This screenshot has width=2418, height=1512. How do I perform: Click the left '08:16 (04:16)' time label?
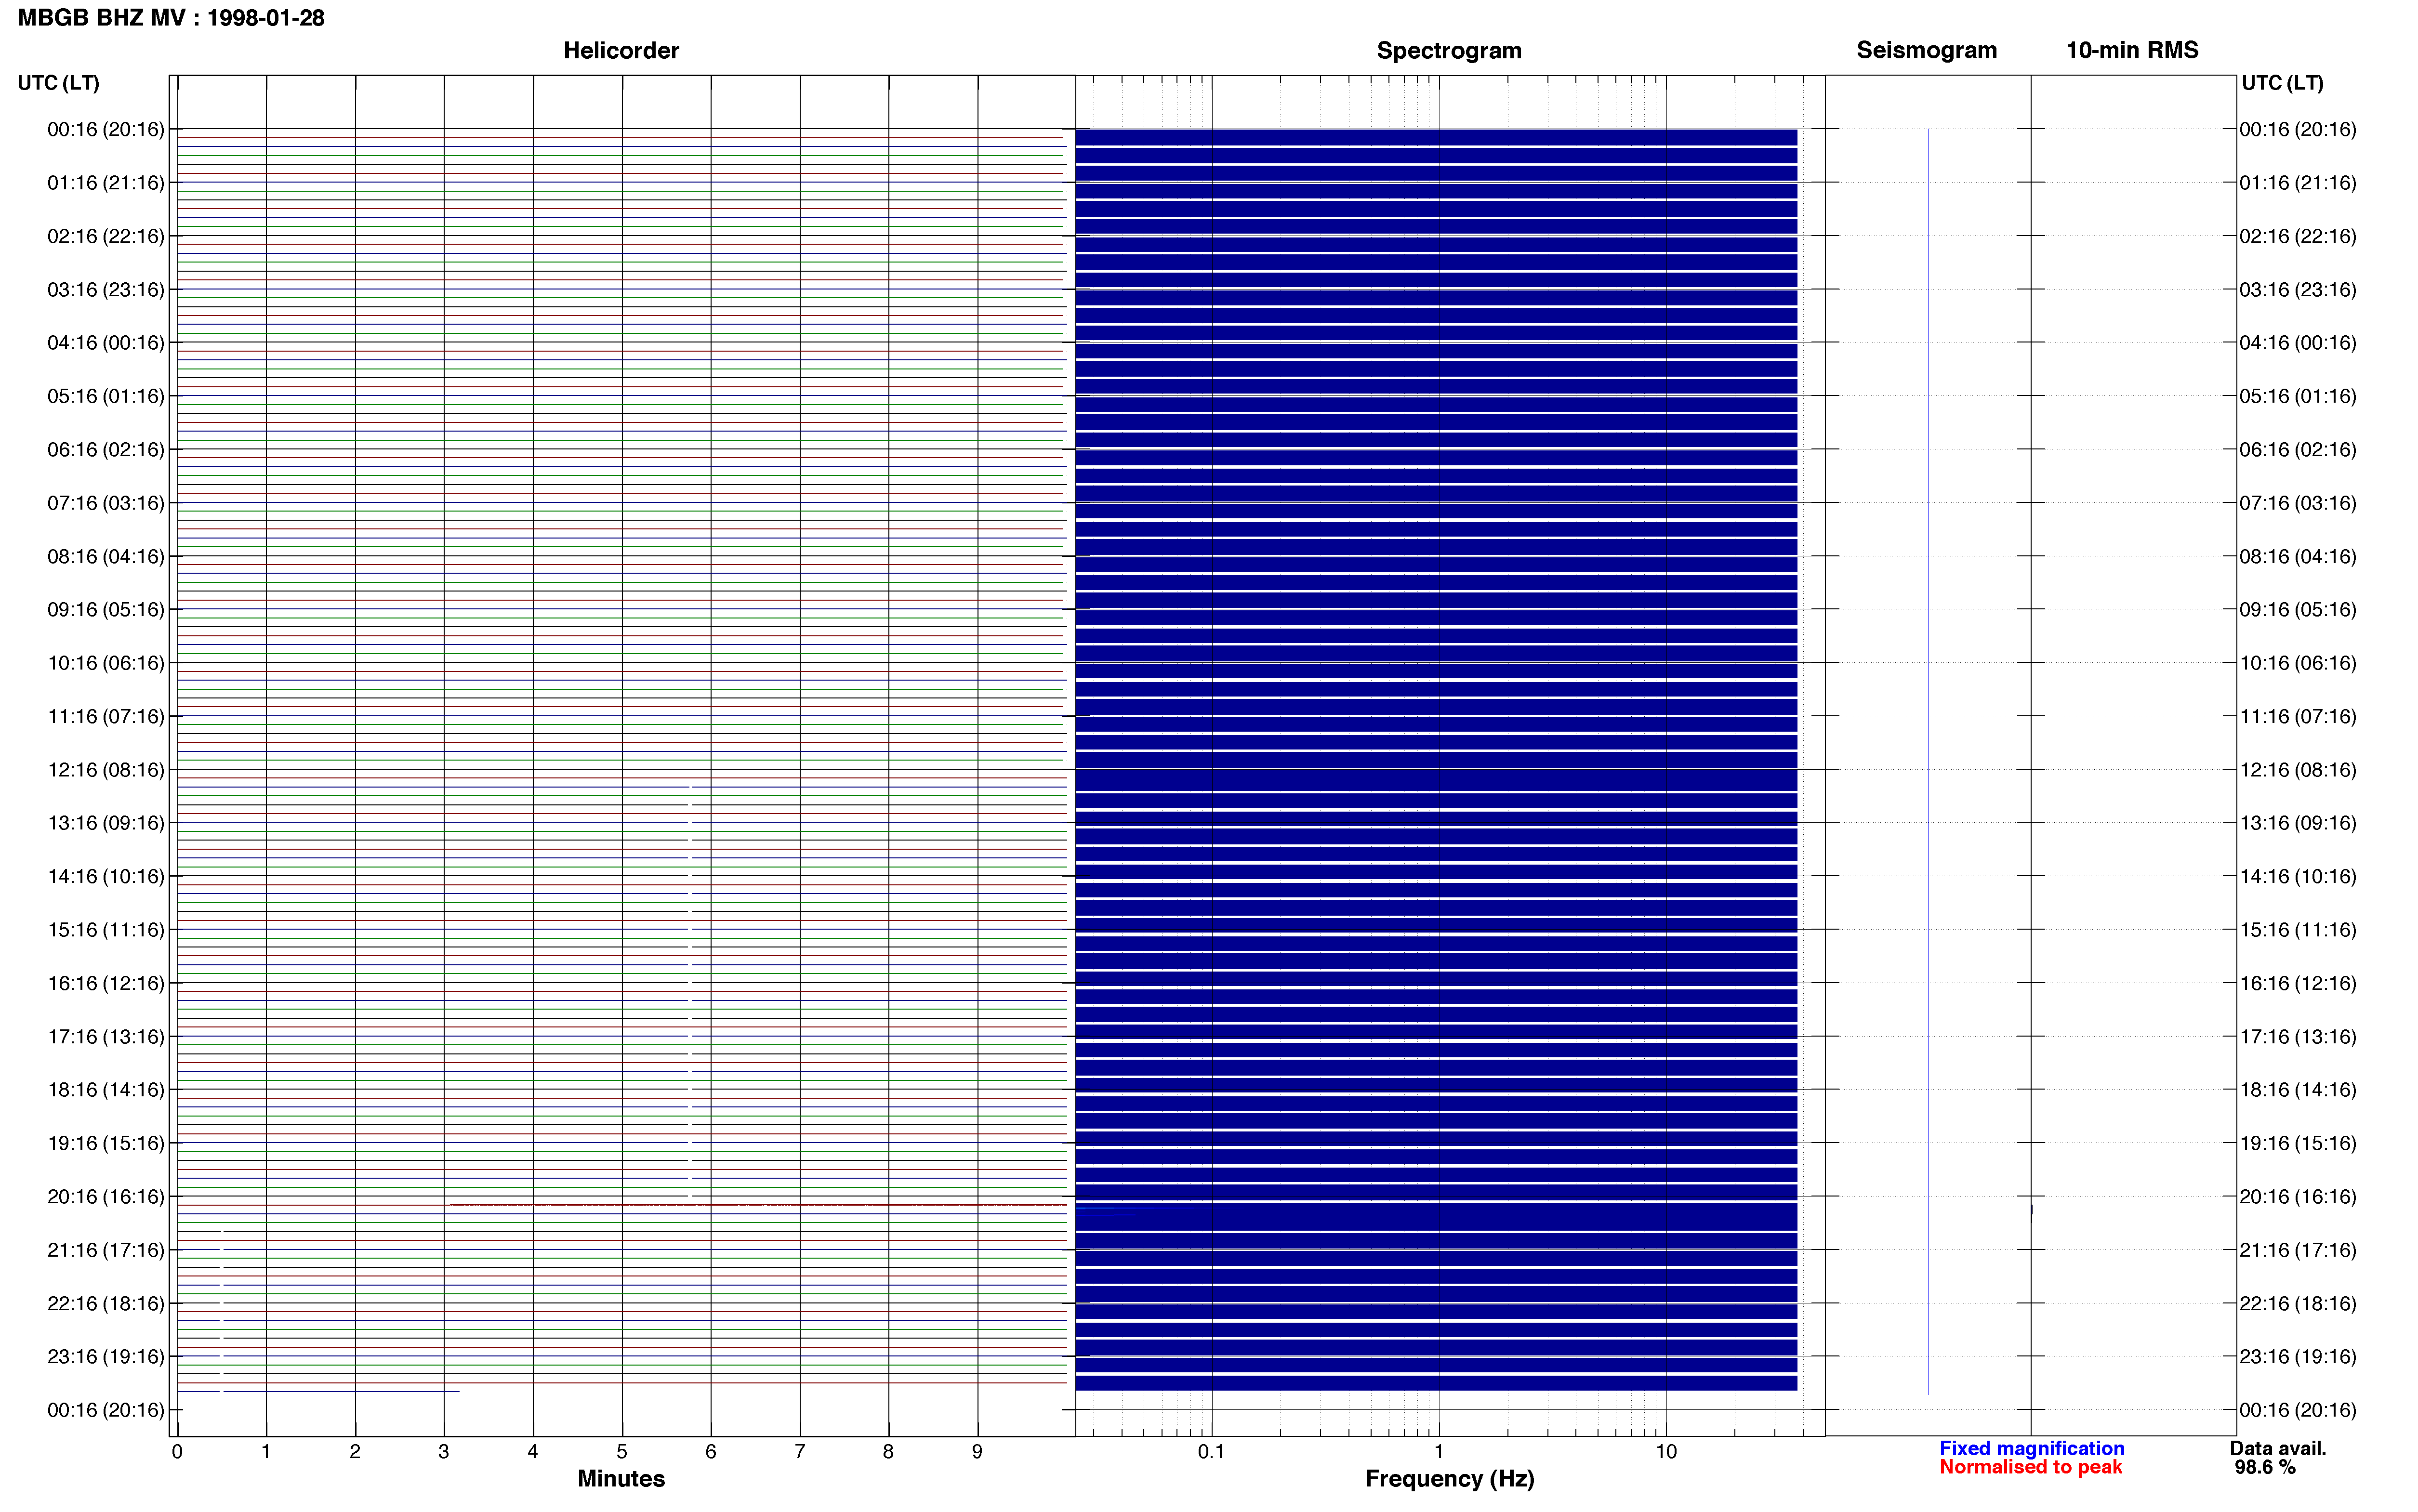click(x=106, y=556)
